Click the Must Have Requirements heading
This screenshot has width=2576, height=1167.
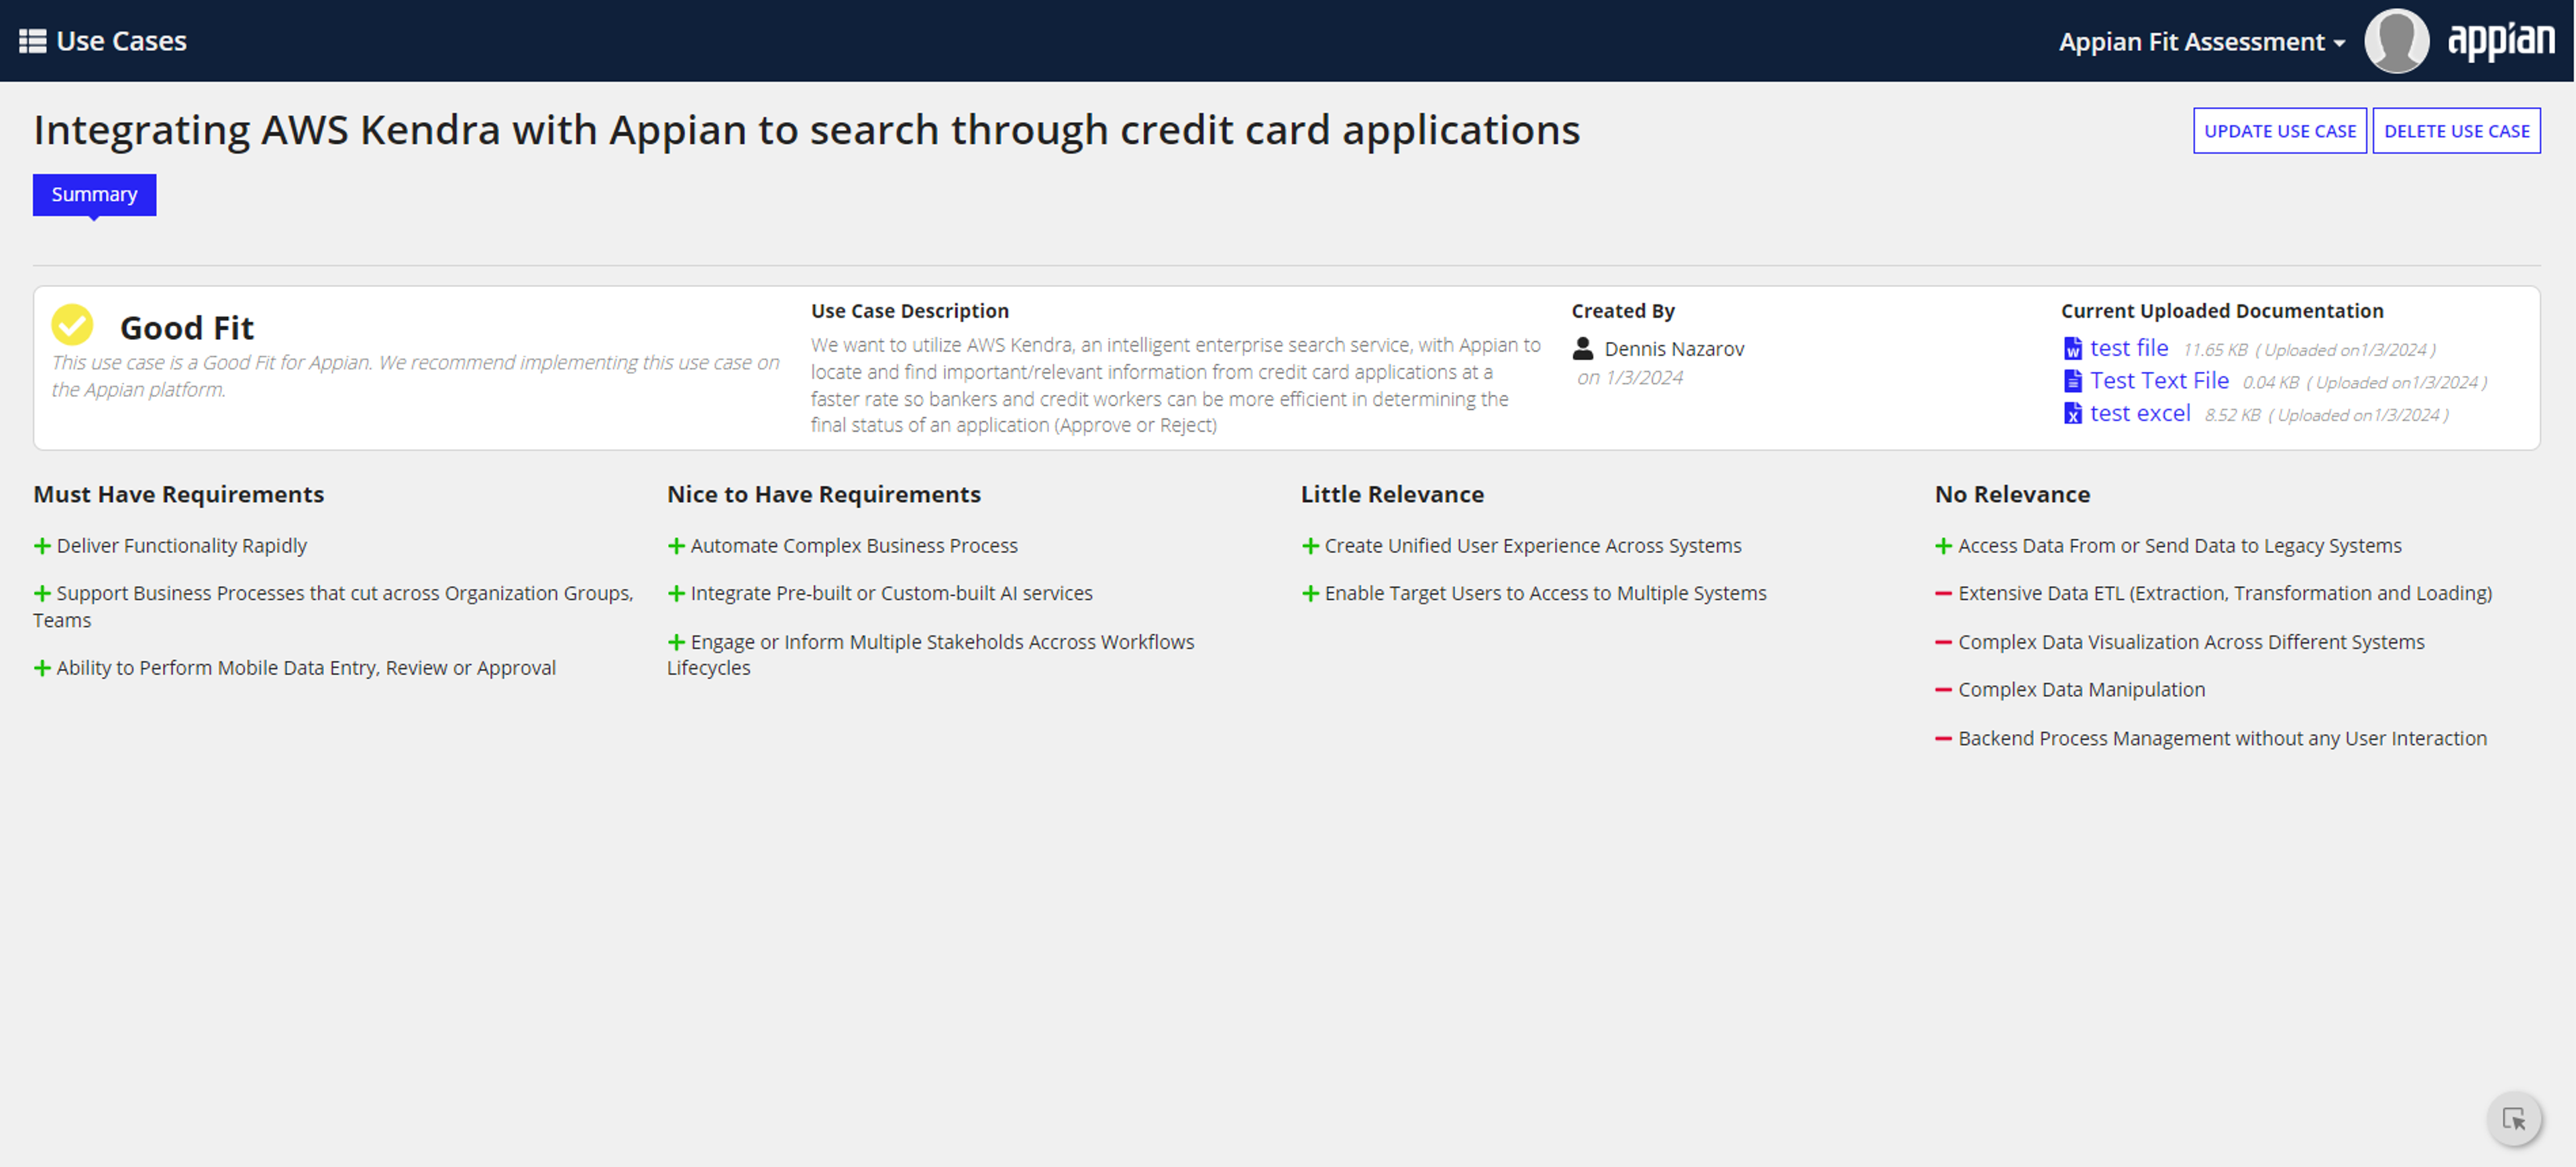pyautogui.click(x=178, y=495)
